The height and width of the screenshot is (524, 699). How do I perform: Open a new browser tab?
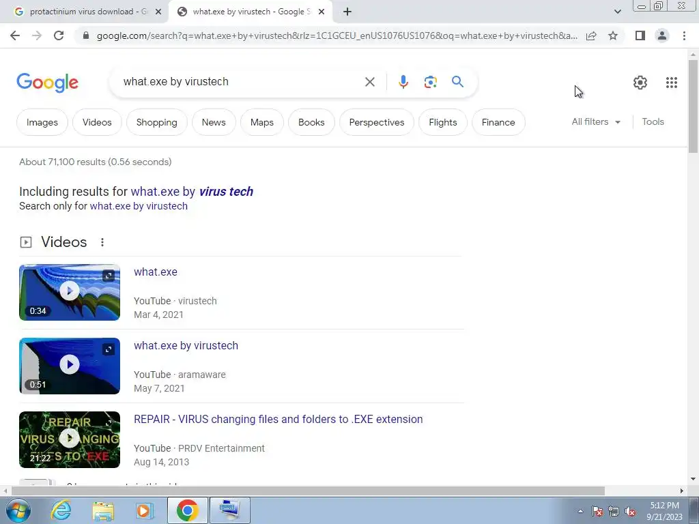[347, 12]
